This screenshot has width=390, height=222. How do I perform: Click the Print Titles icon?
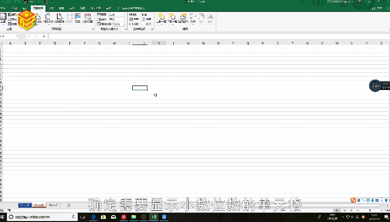point(88,19)
